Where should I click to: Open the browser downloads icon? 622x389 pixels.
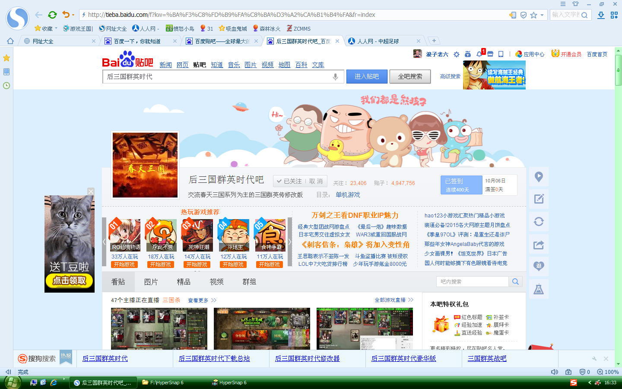pyautogui.click(x=601, y=15)
